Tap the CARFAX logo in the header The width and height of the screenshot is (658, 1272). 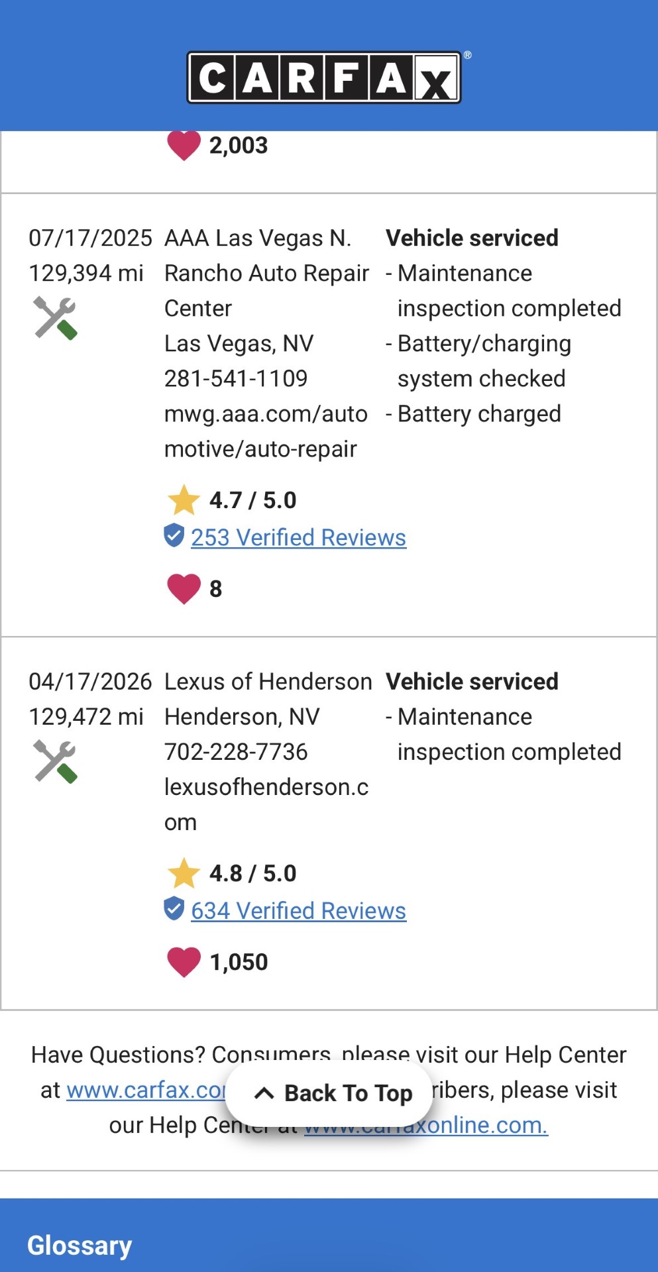(x=324, y=78)
